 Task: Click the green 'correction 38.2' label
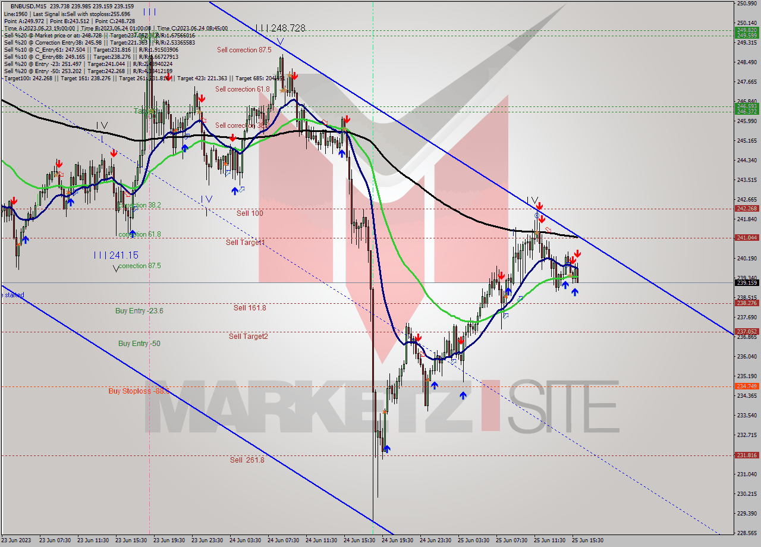point(140,205)
